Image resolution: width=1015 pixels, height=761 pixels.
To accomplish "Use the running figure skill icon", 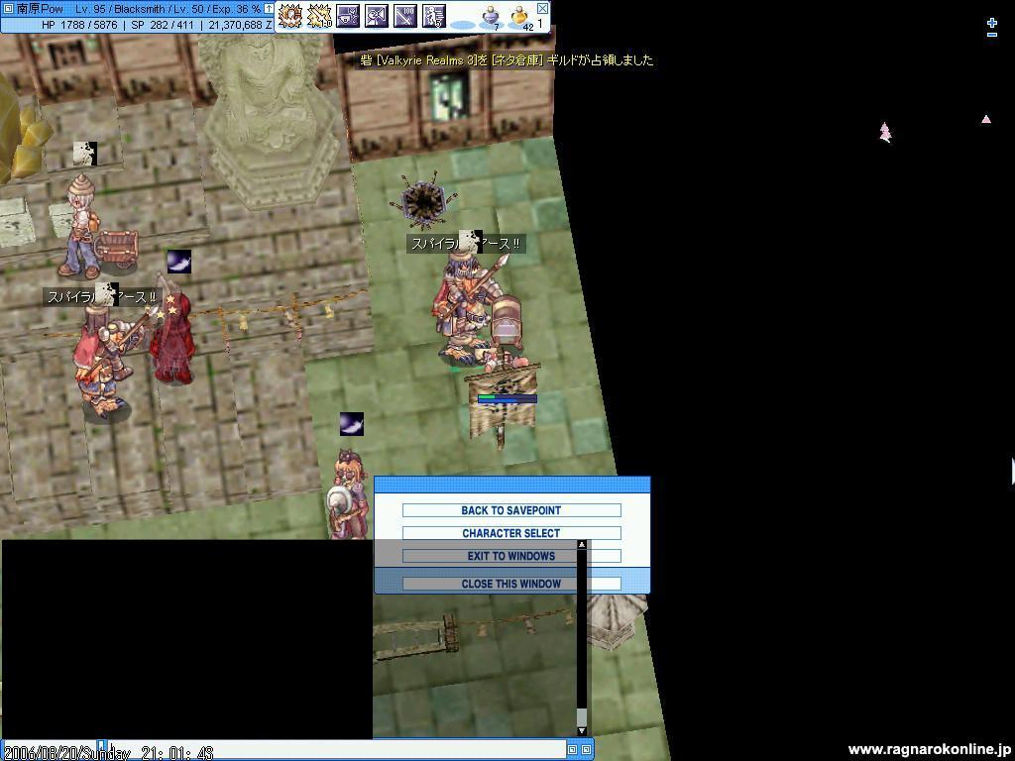I will click(433, 16).
